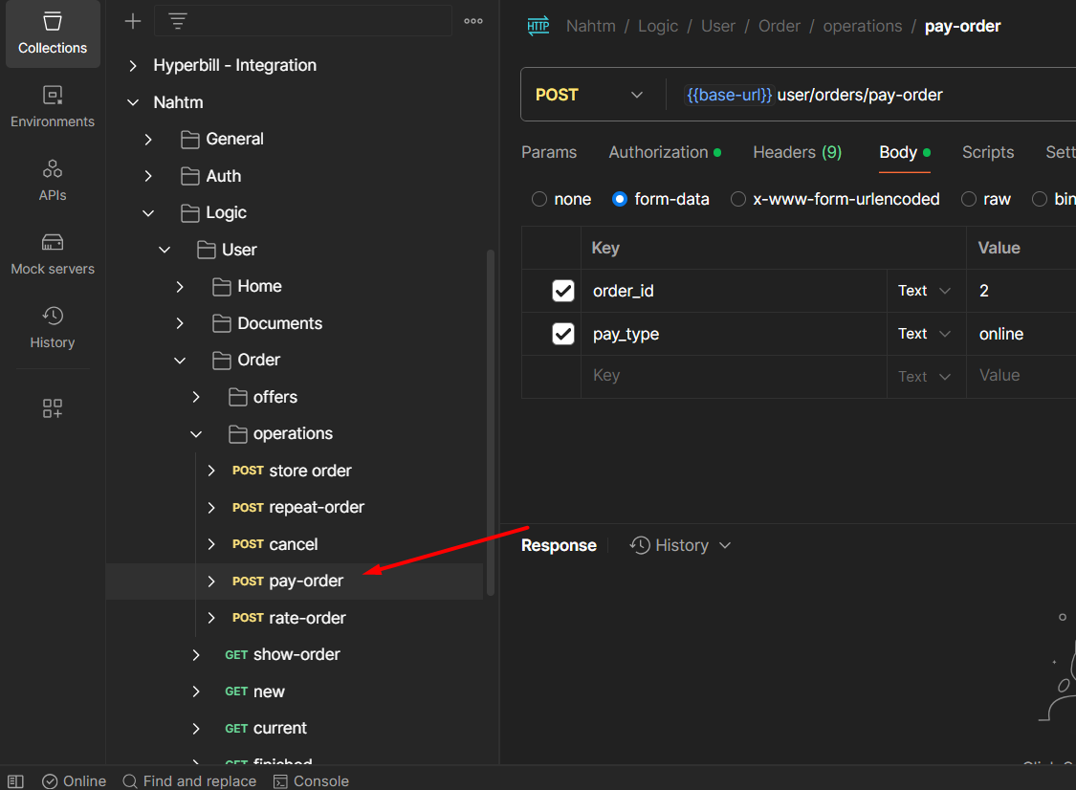The width and height of the screenshot is (1076, 790).
Task: Select the none body type radio
Action: pos(539,199)
